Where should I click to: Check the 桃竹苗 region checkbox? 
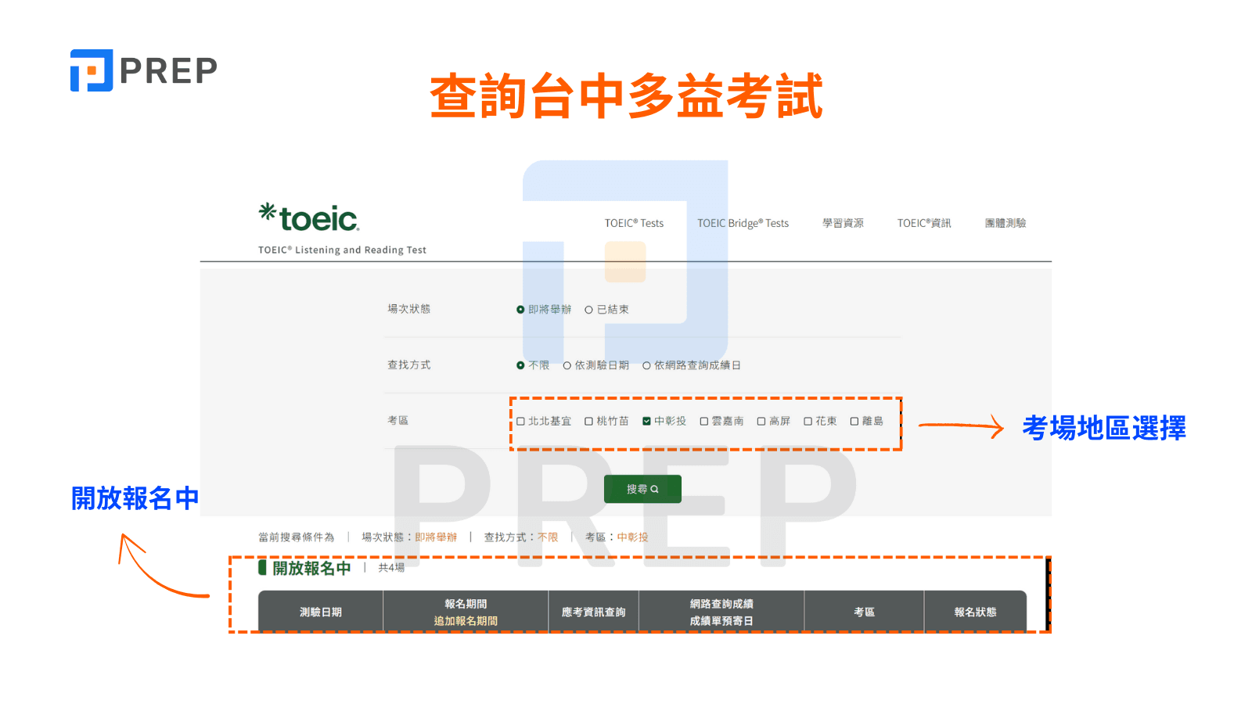coord(588,421)
